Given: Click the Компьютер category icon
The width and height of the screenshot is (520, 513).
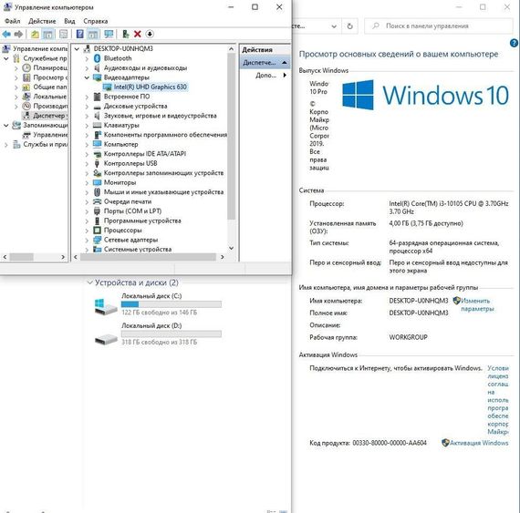Looking at the screenshot, I should coord(98,144).
